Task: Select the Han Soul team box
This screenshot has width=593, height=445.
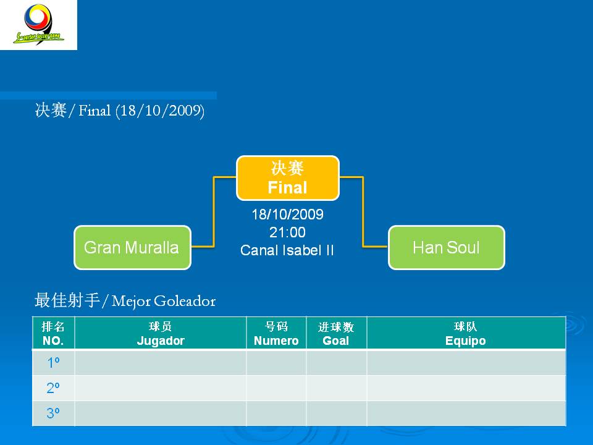Action: [x=446, y=248]
